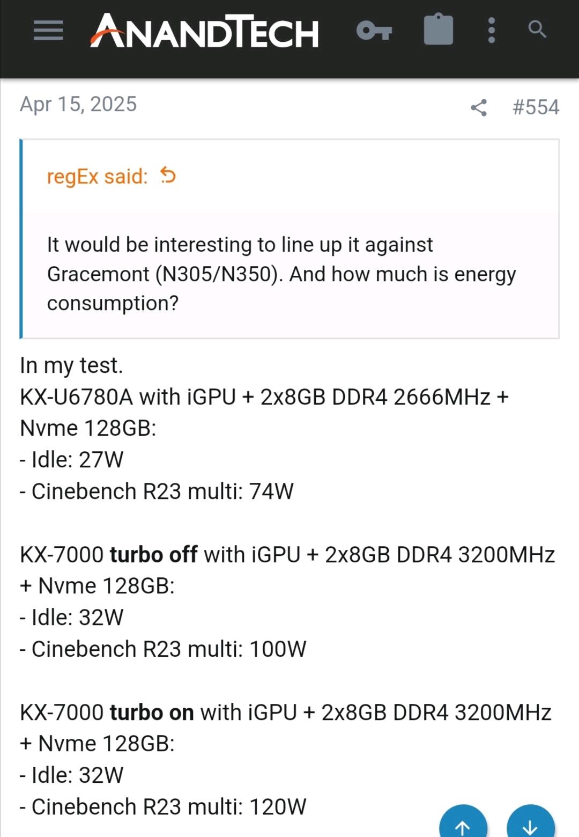Open the Apr 15, 2025 post date link
This screenshot has width=579, height=837.
(x=78, y=104)
